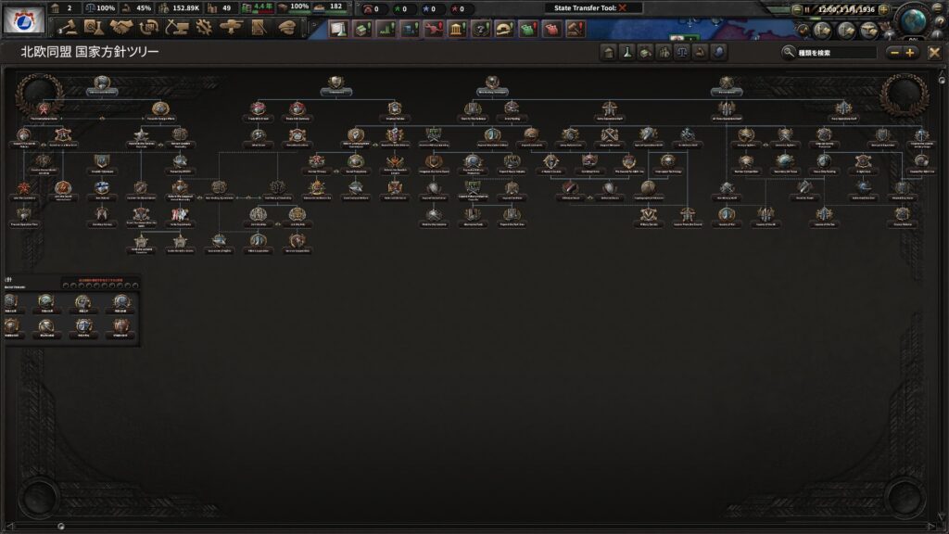Select the first flag map mode button
949x534 pixels.
pos(823,30)
